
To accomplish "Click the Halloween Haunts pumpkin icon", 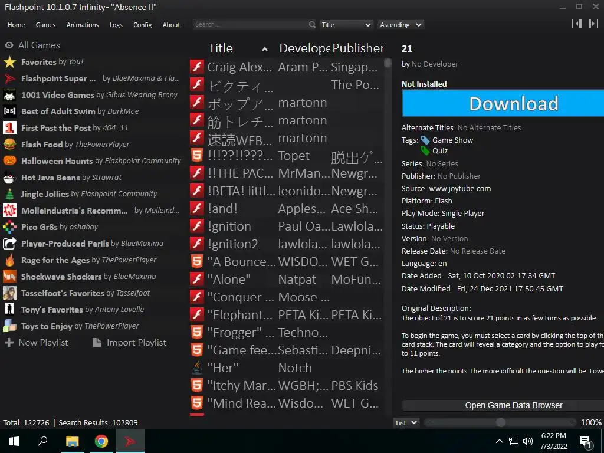I will [x=9, y=161].
